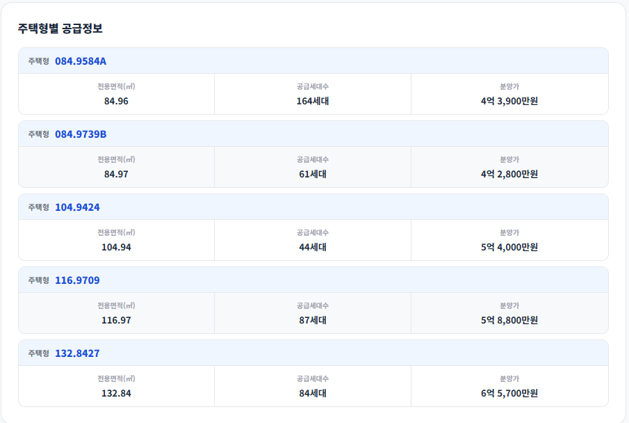Open housing type 084.9584A link
This screenshot has width=629, height=423.
[x=81, y=61]
